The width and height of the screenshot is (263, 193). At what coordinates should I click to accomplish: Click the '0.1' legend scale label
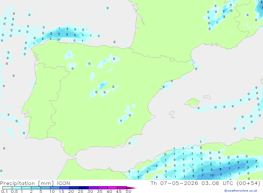(4, 191)
